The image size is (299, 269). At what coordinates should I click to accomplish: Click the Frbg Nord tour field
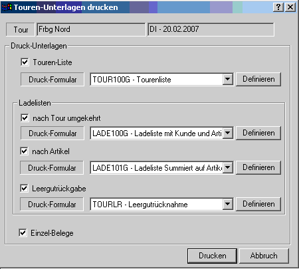point(91,29)
